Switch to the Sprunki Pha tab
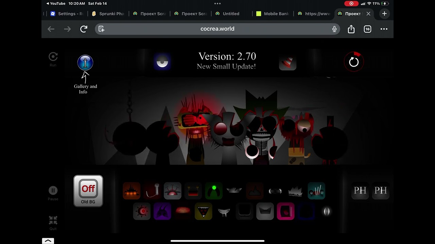The height and width of the screenshot is (244, 435). [x=108, y=14]
